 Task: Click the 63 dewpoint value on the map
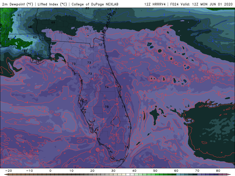(x=35, y=37)
